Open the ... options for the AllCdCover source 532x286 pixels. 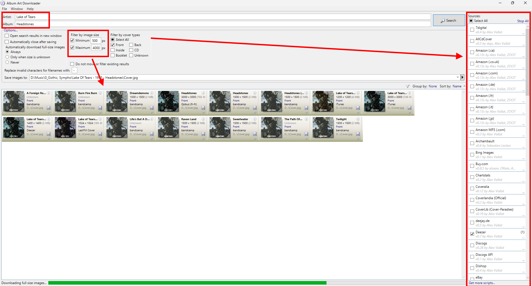(x=523, y=45)
